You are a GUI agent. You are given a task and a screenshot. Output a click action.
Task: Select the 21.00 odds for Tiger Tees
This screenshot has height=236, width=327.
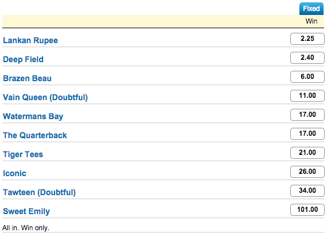click(307, 153)
